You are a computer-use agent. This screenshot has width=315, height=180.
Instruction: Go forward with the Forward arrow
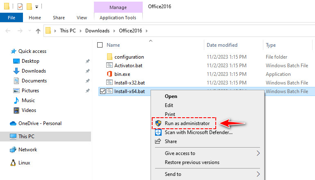tap(20, 31)
